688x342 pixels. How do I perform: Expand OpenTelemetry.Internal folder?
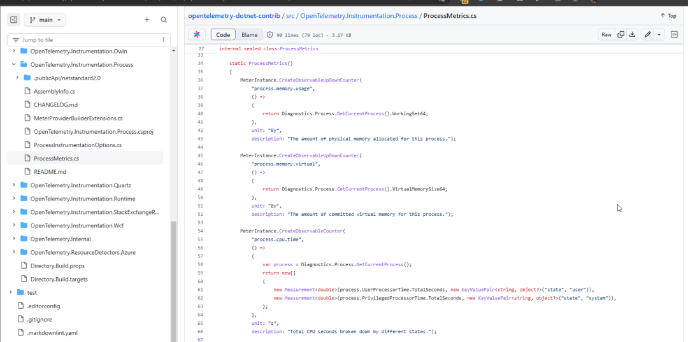tap(13, 239)
